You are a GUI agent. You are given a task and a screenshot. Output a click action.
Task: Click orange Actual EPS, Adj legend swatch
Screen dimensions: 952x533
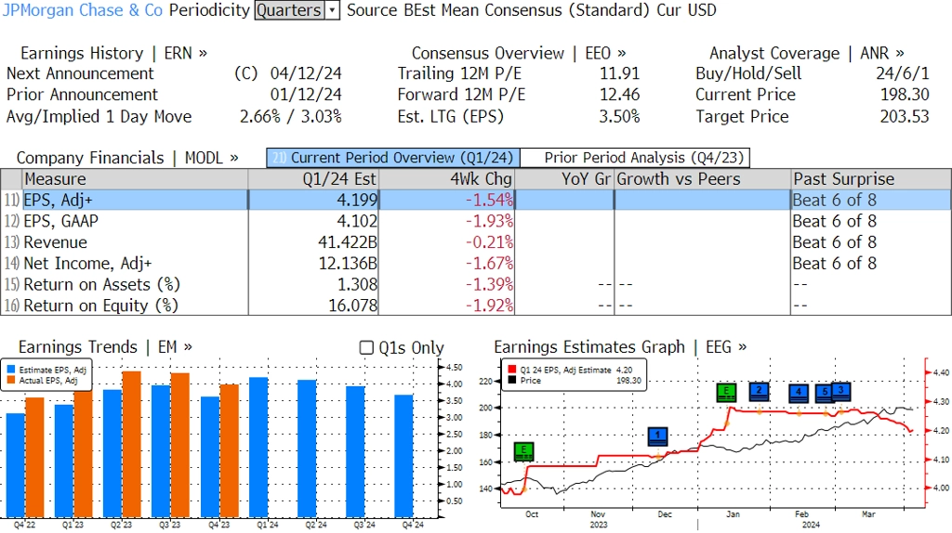pos(11,380)
